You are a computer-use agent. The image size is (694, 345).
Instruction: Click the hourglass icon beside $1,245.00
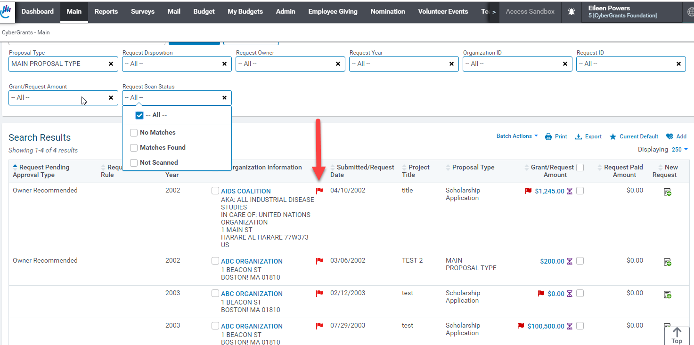[570, 191]
